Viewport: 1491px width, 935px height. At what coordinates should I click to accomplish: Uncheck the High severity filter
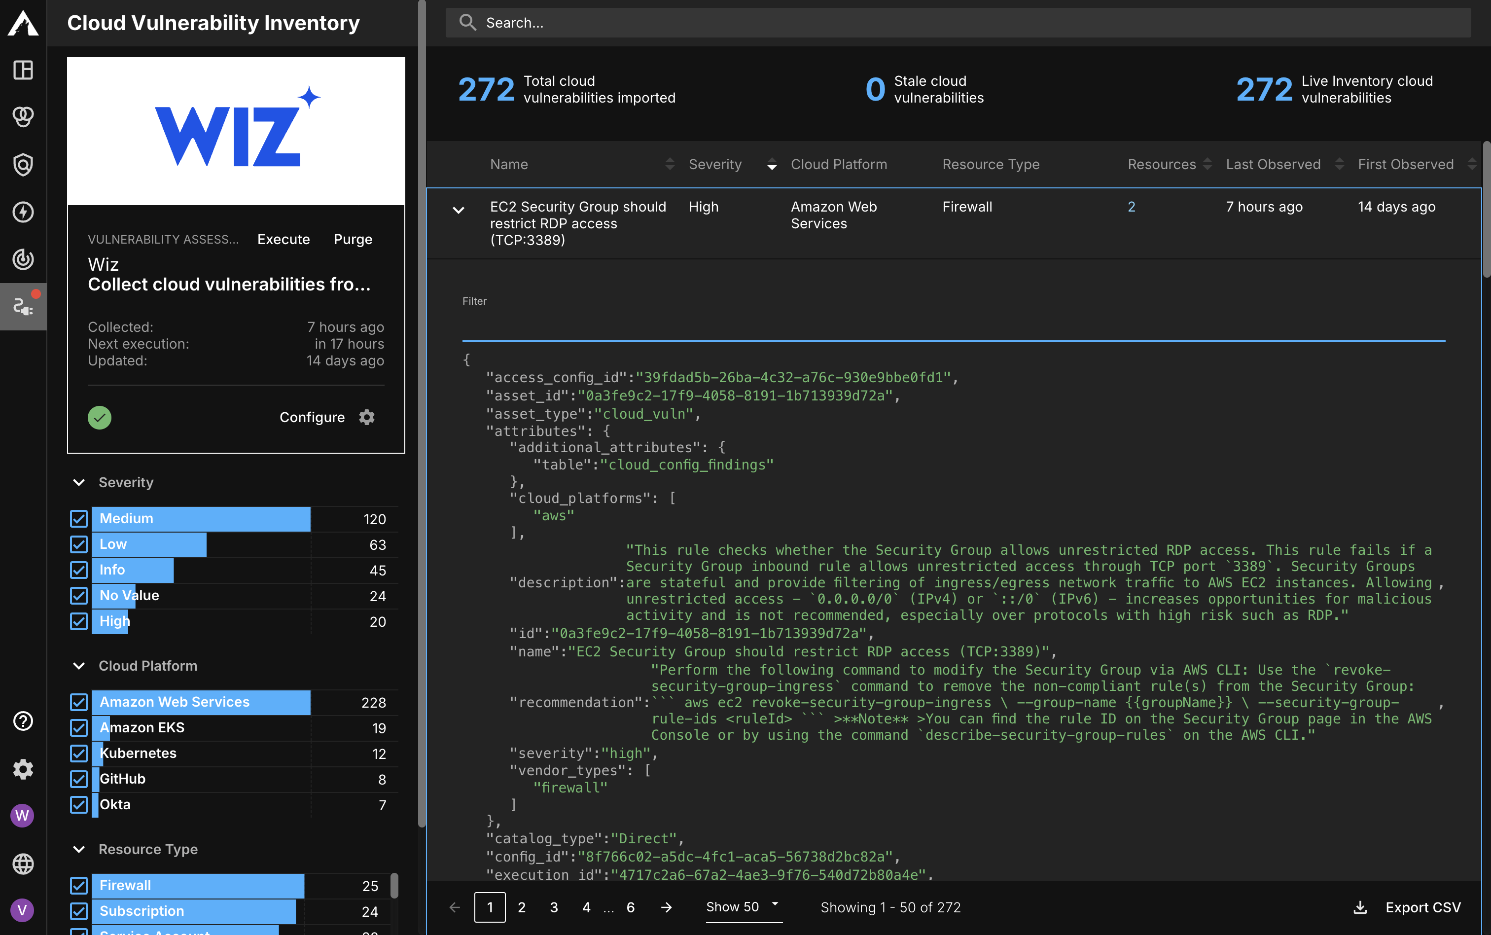78,621
